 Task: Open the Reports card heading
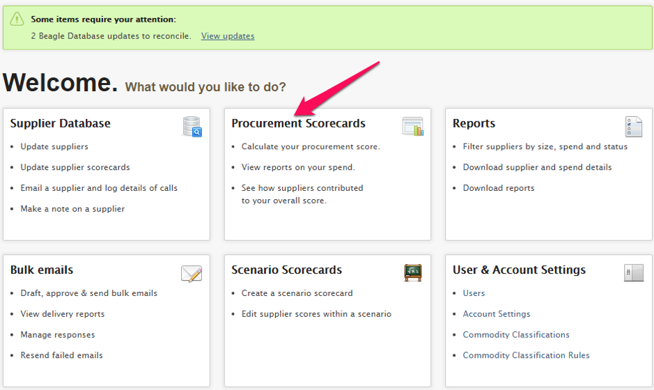pyautogui.click(x=474, y=123)
